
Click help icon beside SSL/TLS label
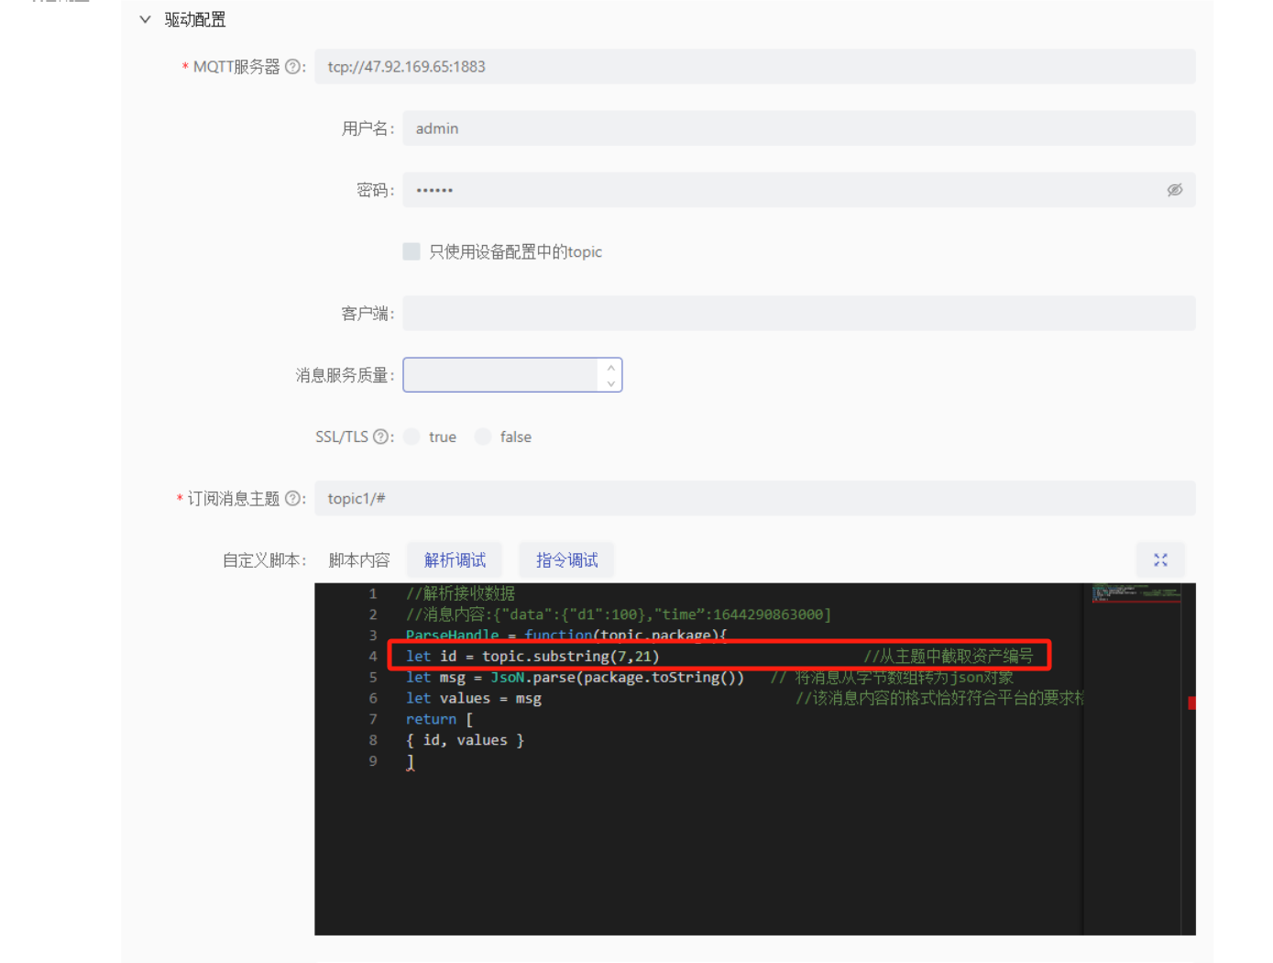[x=380, y=437]
